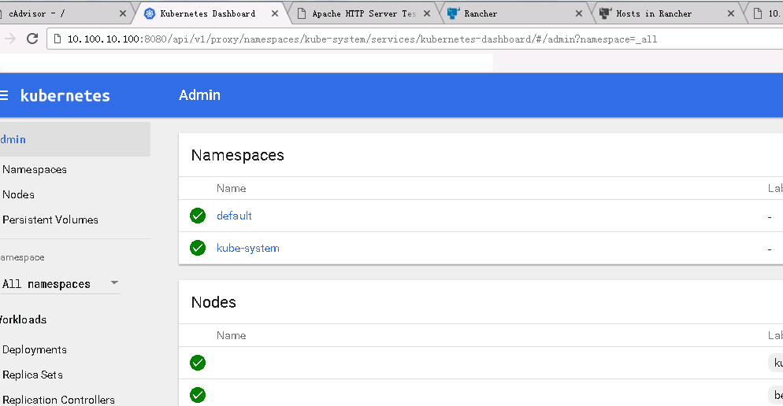Close the Apache HTTP Server Test tab
This screenshot has width=783, height=406.
click(x=427, y=14)
